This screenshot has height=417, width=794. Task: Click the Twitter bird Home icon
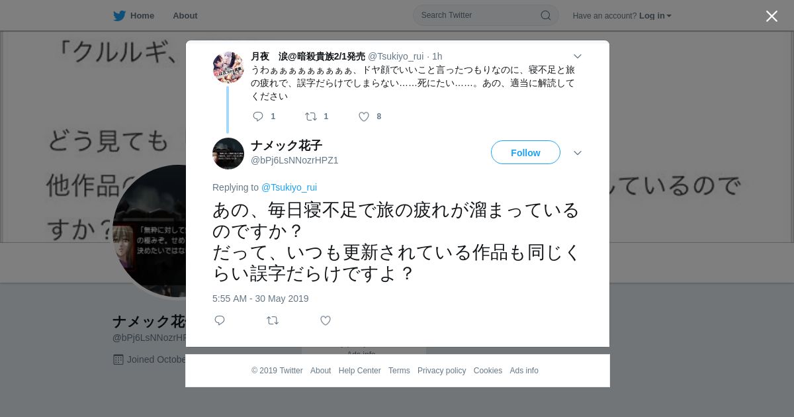click(x=119, y=16)
